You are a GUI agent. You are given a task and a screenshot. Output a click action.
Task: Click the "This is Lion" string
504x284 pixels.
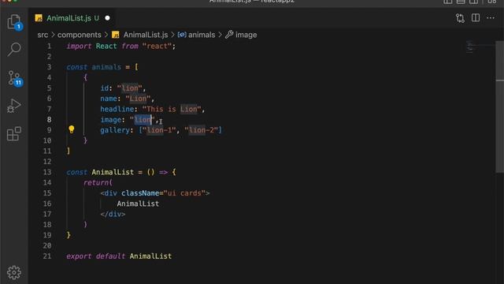point(172,109)
